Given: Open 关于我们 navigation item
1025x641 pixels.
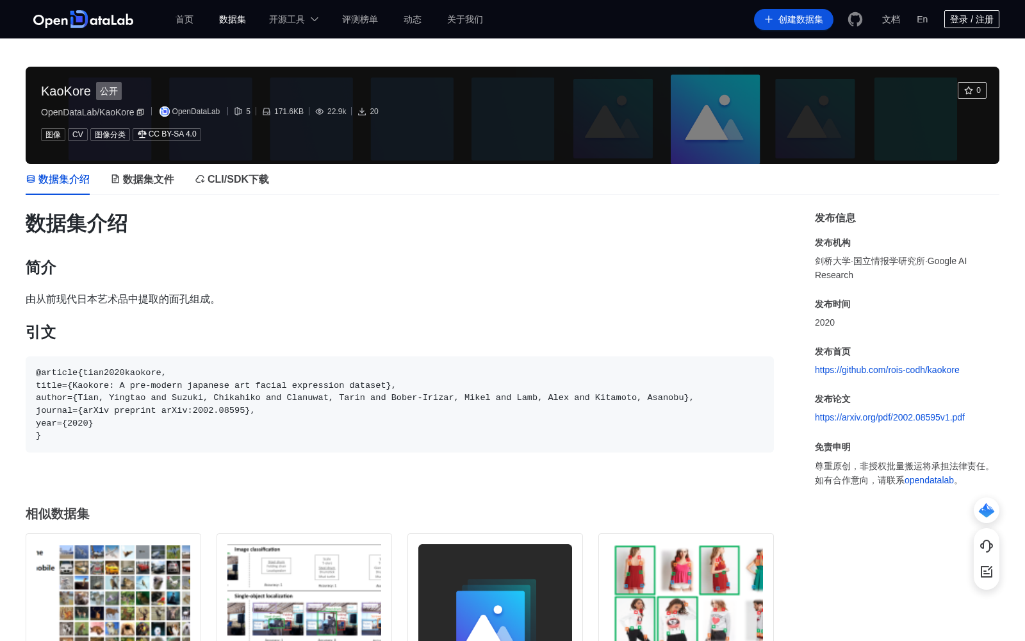Looking at the screenshot, I should click(465, 19).
